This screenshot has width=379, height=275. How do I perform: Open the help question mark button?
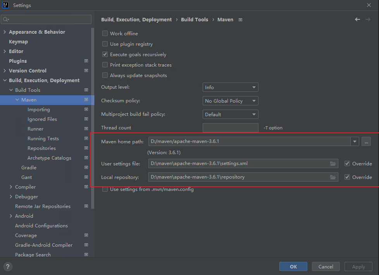click(x=8, y=266)
